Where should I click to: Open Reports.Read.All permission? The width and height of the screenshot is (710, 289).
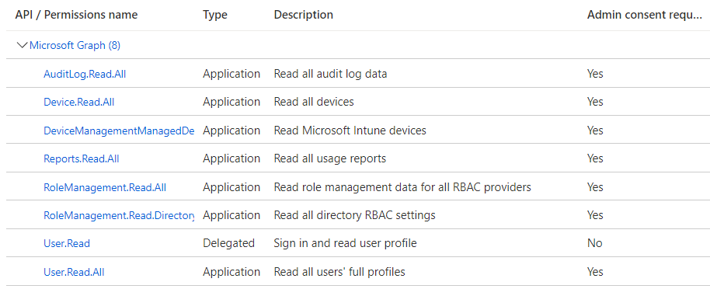(82, 158)
